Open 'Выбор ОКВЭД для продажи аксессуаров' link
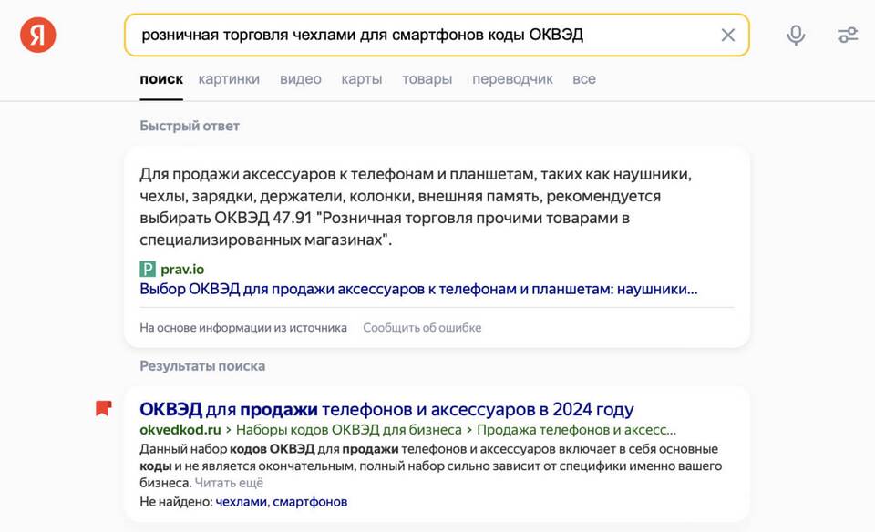 [418, 289]
